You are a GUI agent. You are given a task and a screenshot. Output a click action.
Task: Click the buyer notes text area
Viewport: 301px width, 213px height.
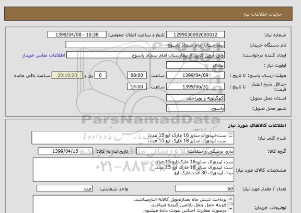coord(133,204)
